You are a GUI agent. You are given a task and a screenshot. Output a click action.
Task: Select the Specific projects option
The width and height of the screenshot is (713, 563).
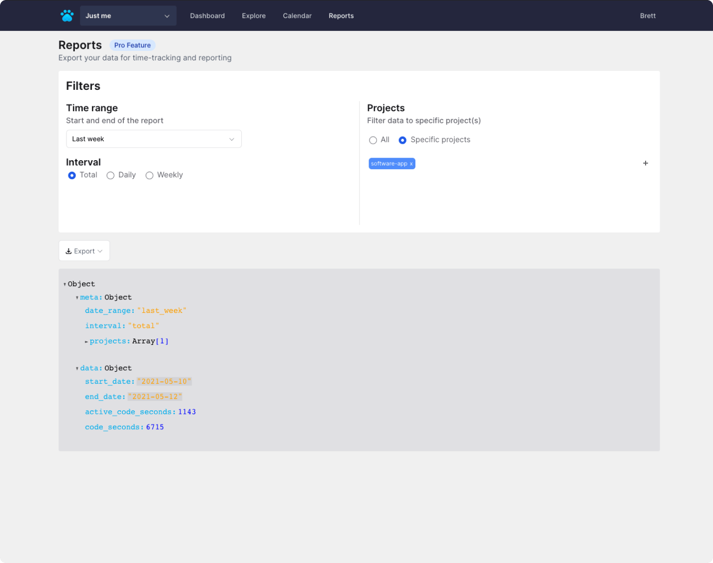click(402, 140)
